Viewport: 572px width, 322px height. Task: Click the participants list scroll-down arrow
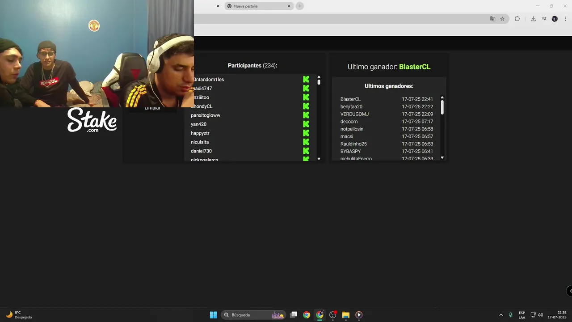pos(319,159)
